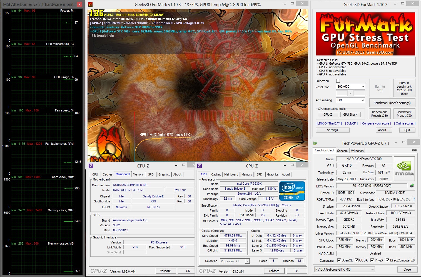421x277 pixels.
Task: Toggle the PhysX checkbox in GPU-Z
Action: point(372,260)
